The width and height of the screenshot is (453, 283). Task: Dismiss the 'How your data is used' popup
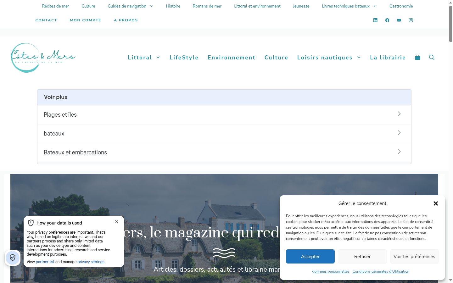point(117,222)
